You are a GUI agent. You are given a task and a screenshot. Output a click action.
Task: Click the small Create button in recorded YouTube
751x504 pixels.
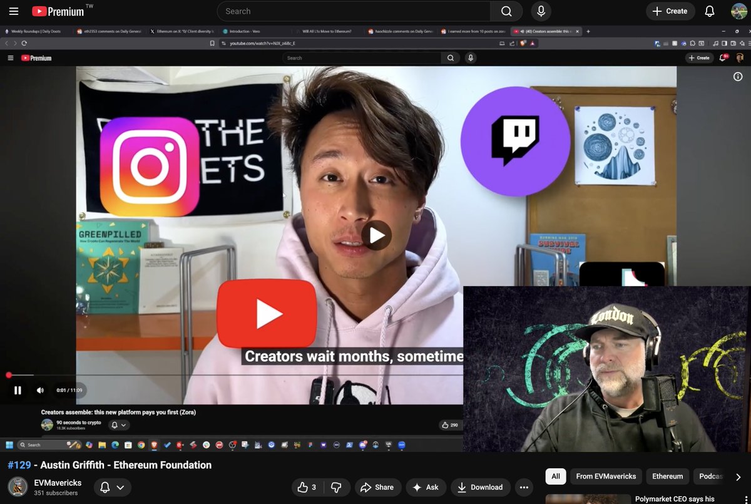(700, 58)
